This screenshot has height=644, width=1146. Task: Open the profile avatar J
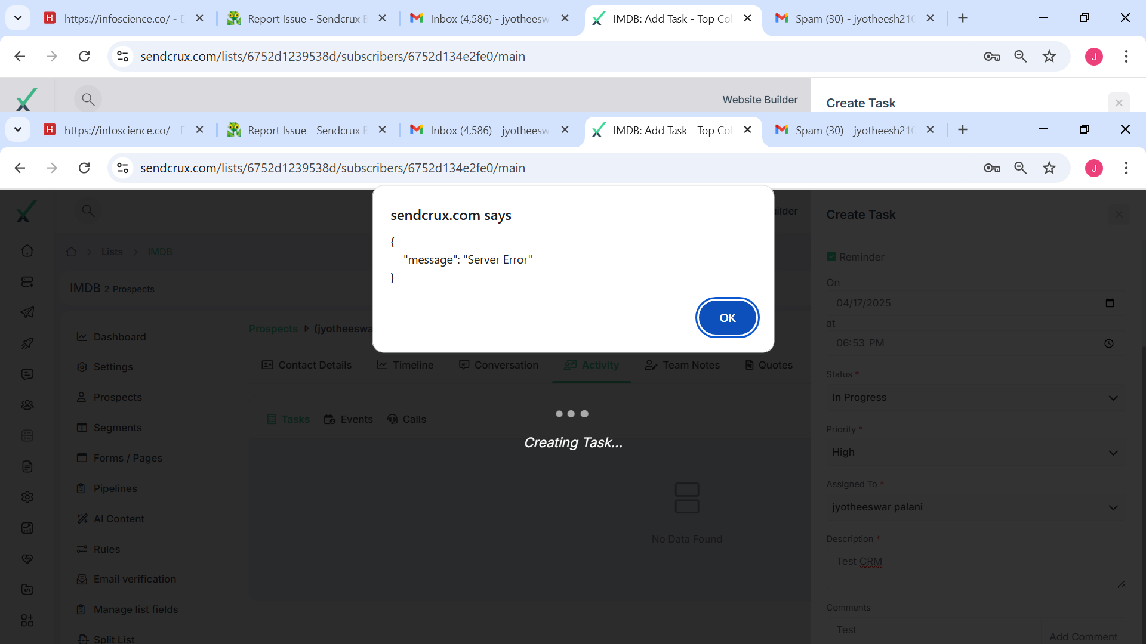[1093, 168]
